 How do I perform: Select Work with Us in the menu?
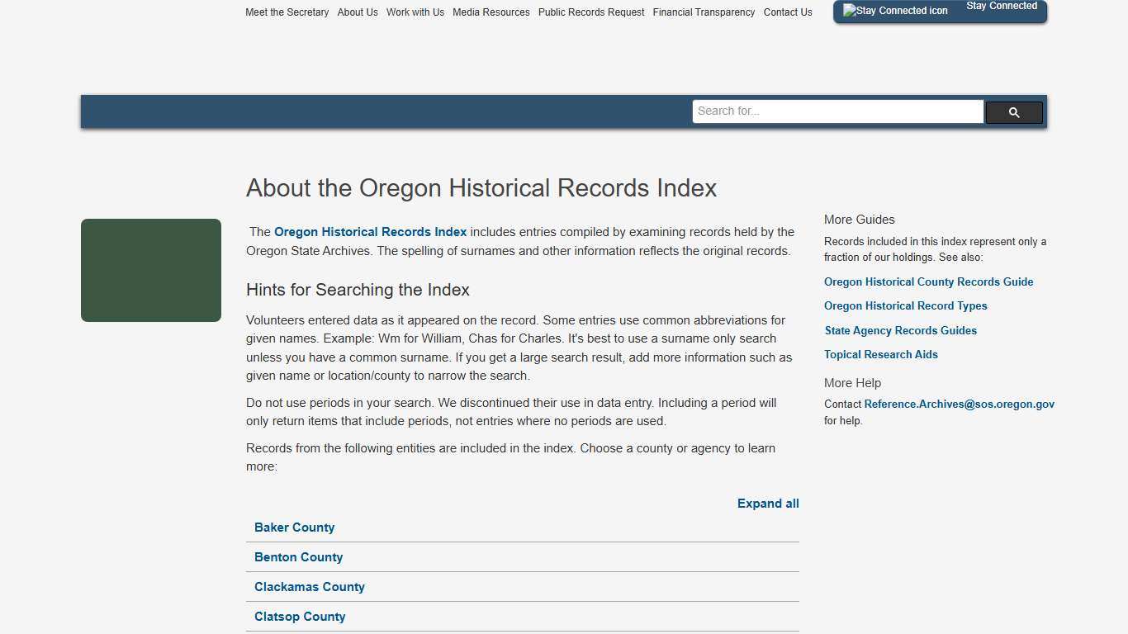tap(415, 12)
